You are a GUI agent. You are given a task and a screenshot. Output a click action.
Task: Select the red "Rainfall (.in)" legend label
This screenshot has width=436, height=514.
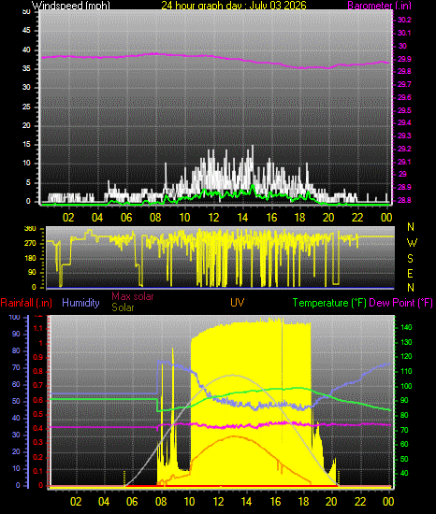tap(26, 303)
